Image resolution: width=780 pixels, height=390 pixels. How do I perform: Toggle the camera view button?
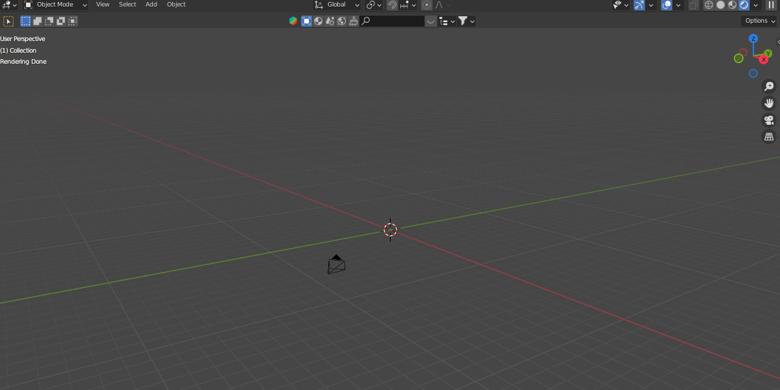(769, 120)
